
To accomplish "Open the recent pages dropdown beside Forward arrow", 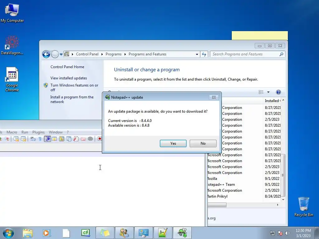I will [x=61, y=54].
